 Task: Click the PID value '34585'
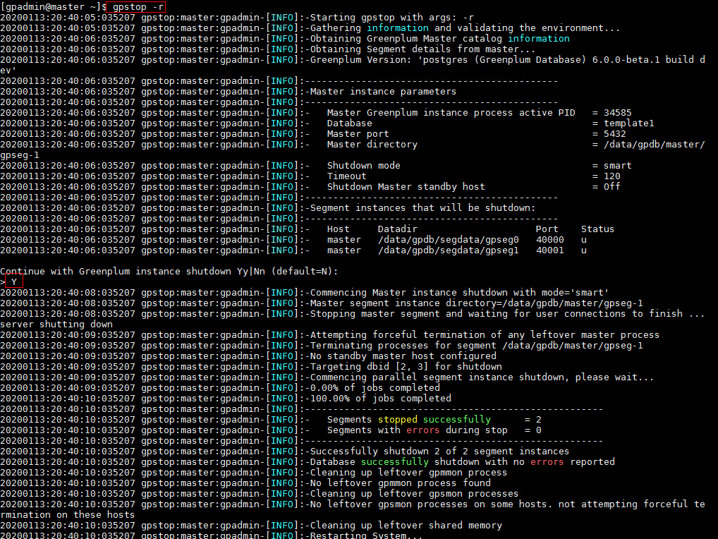tap(617, 113)
